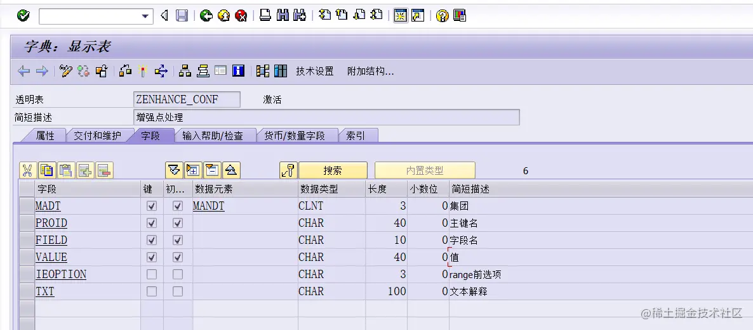Image resolution: width=753 pixels, height=330 pixels.
Task: Switch to the 交付和维护 tab
Action: (x=98, y=136)
